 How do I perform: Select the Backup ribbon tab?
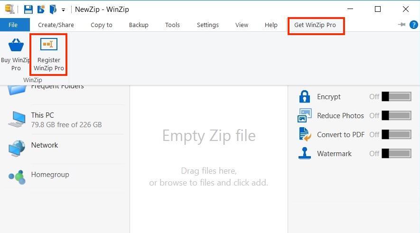pos(139,25)
